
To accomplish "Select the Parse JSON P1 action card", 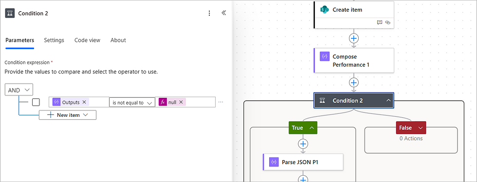I will pos(303,162).
